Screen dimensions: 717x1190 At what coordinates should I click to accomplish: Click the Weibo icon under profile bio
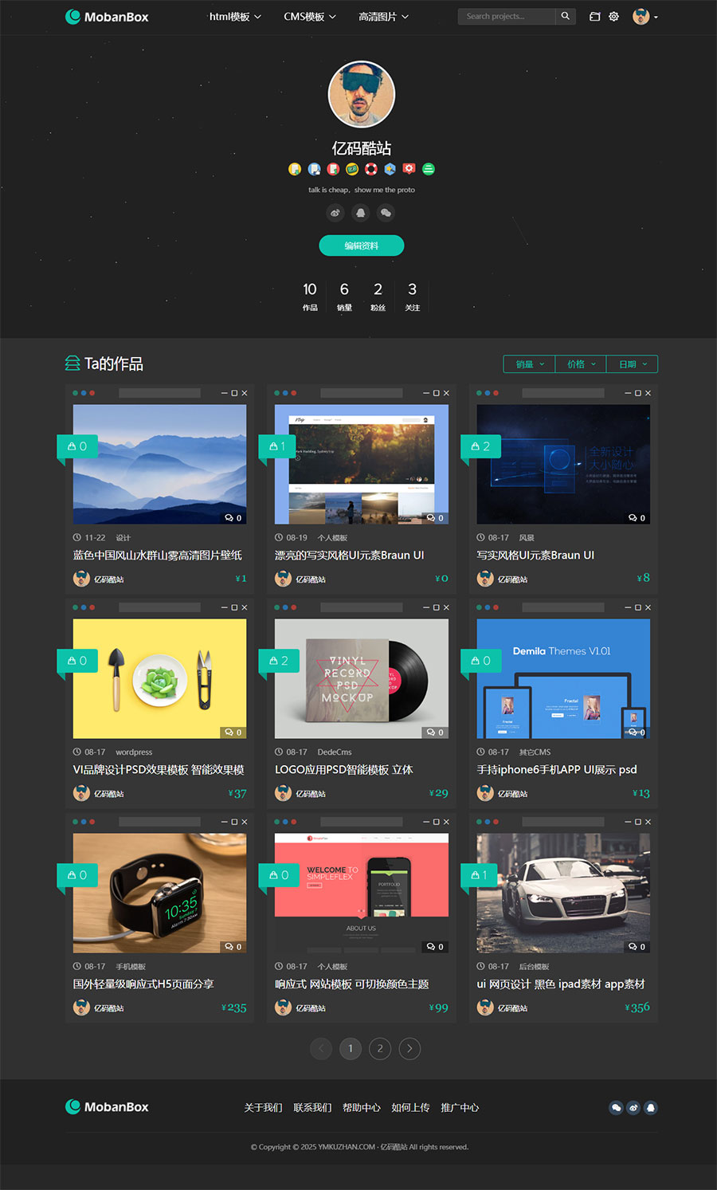tap(335, 213)
